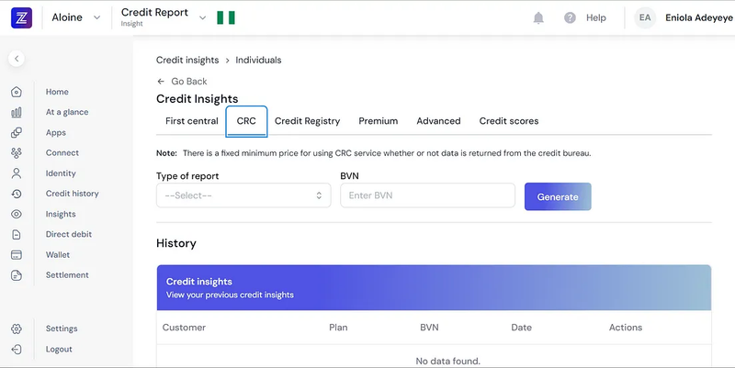Switch to the Credit scores tab
The width and height of the screenshot is (735, 368).
coord(509,121)
